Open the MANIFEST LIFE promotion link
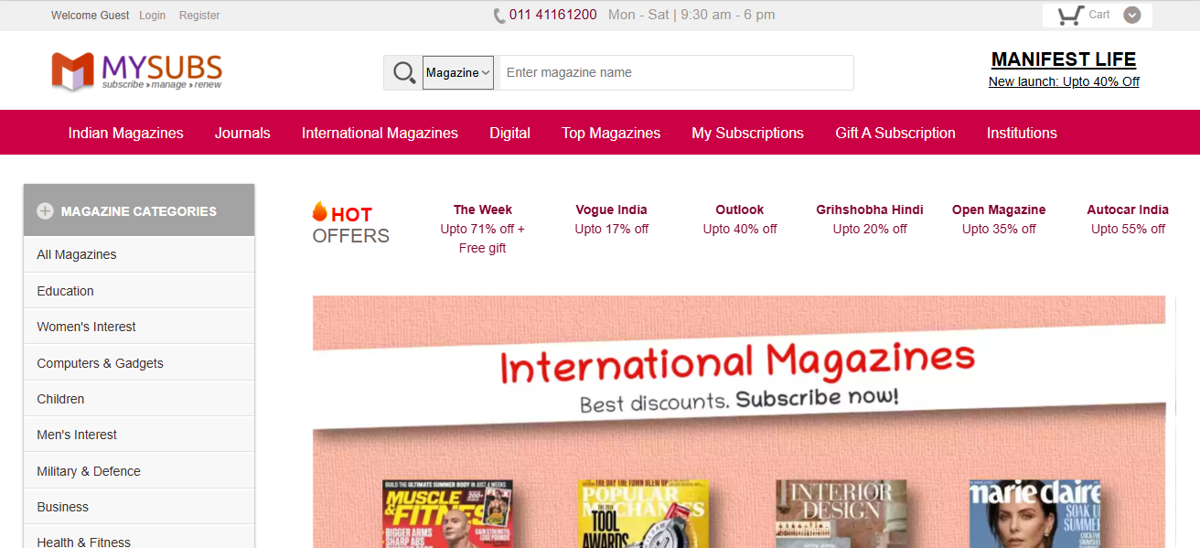 click(x=1064, y=59)
